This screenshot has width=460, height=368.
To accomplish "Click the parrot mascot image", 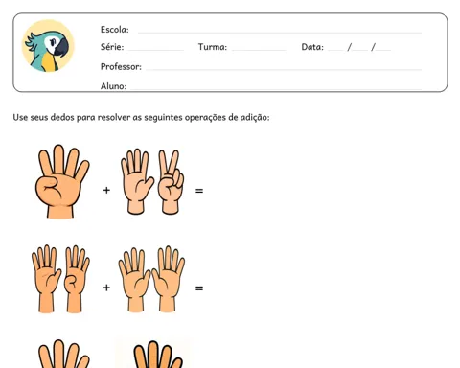I will 48,46.
